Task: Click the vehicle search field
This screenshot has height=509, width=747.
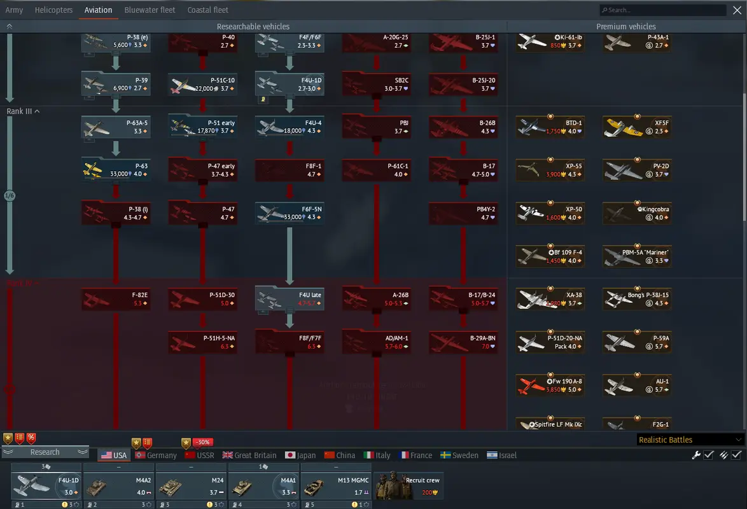Action: click(x=662, y=10)
